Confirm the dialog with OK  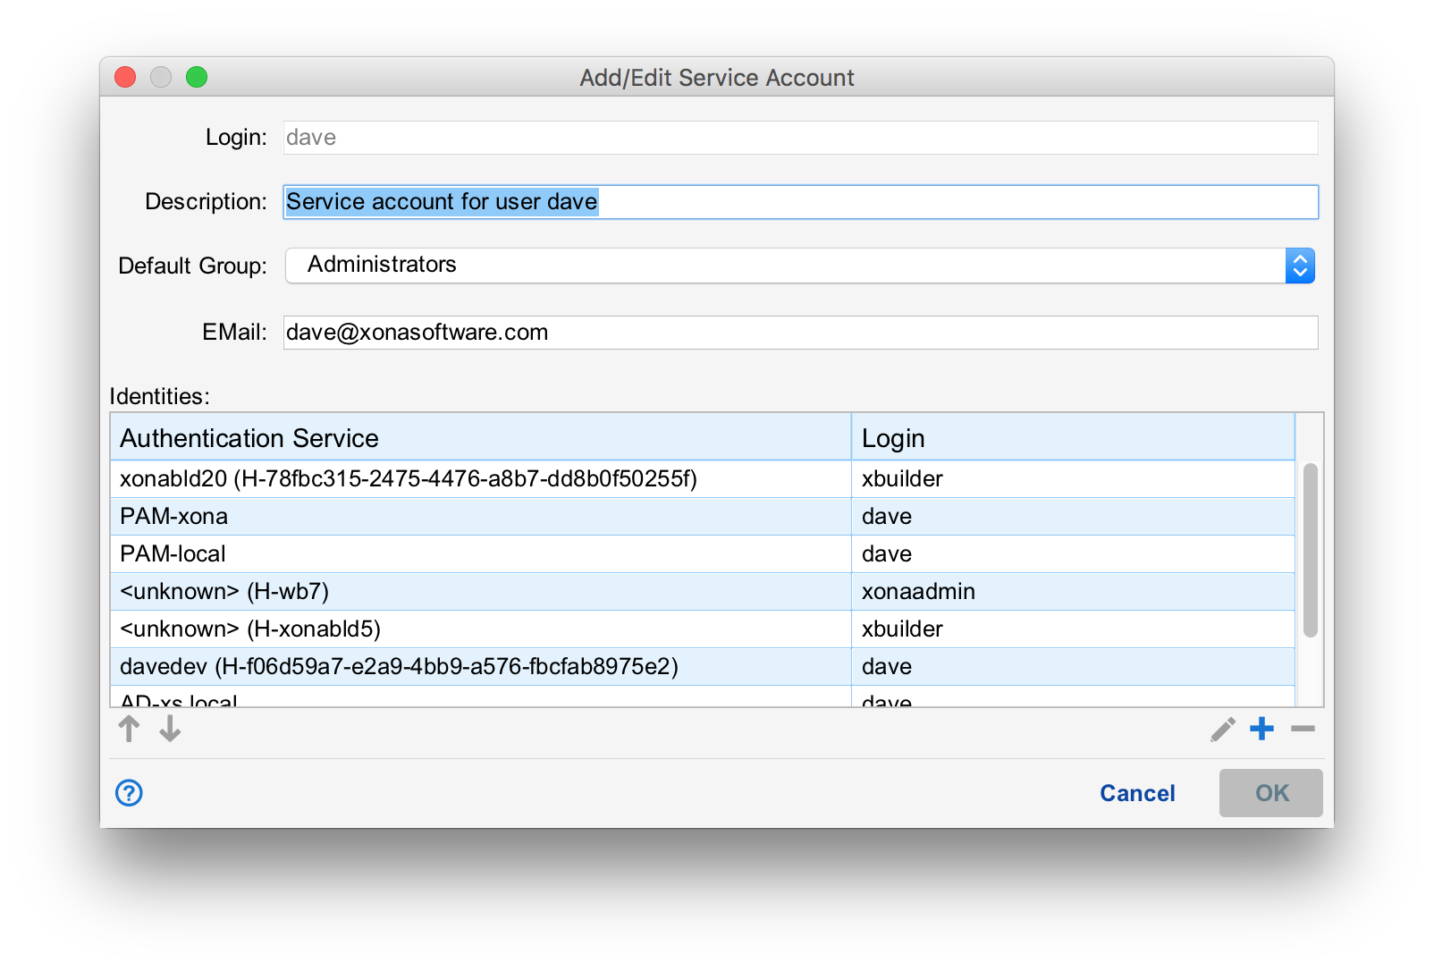tap(1270, 793)
